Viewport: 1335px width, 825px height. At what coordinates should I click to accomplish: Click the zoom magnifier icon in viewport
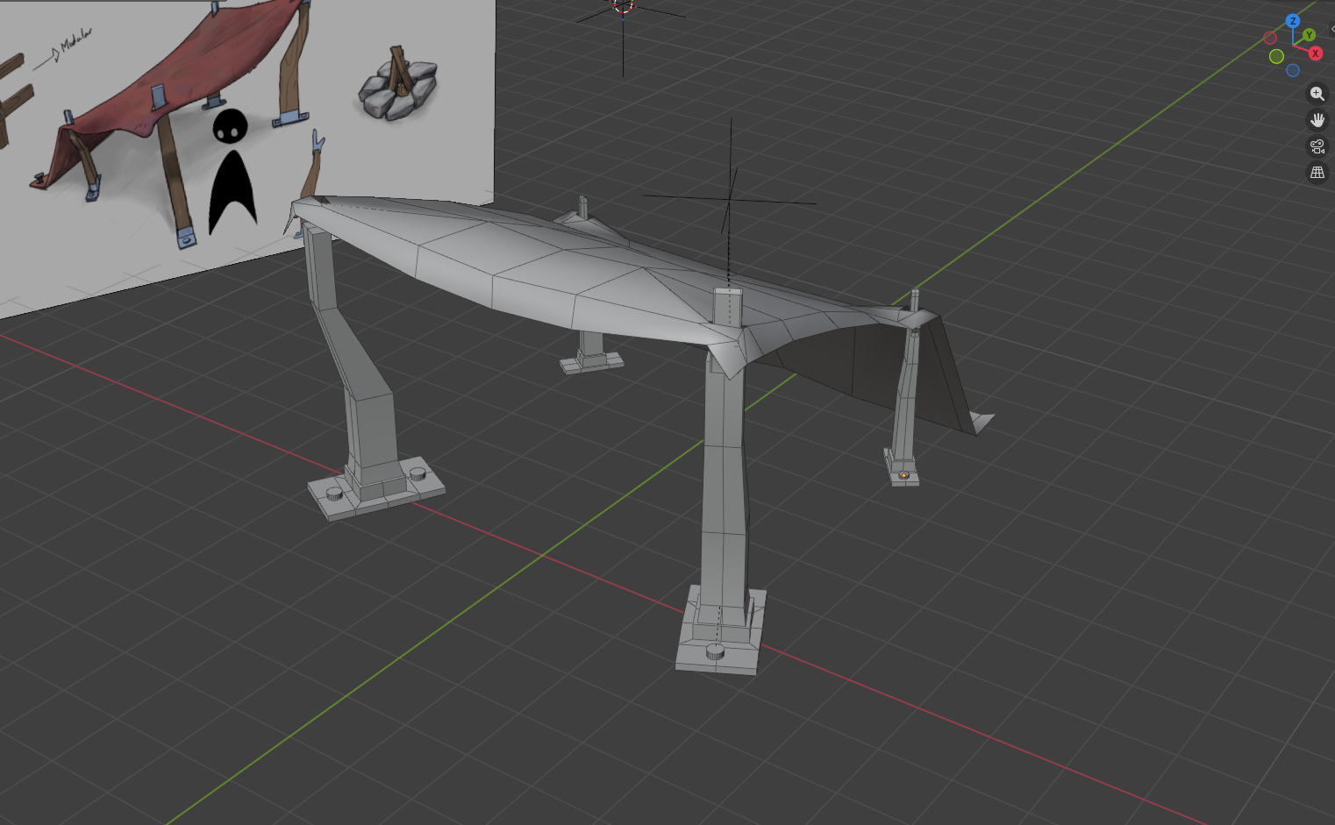[x=1317, y=94]
